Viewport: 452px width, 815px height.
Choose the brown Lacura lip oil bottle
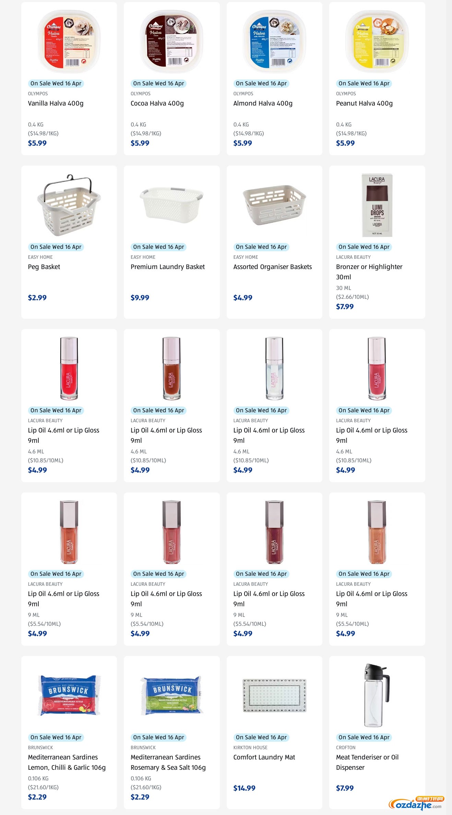point(171,368)
